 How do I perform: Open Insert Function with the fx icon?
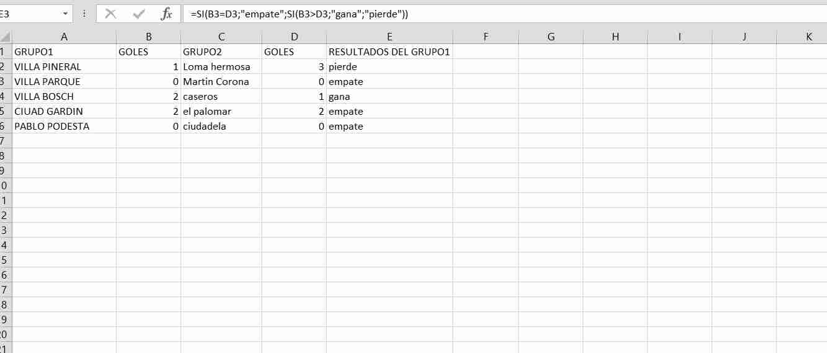click(x=166, y=14)
